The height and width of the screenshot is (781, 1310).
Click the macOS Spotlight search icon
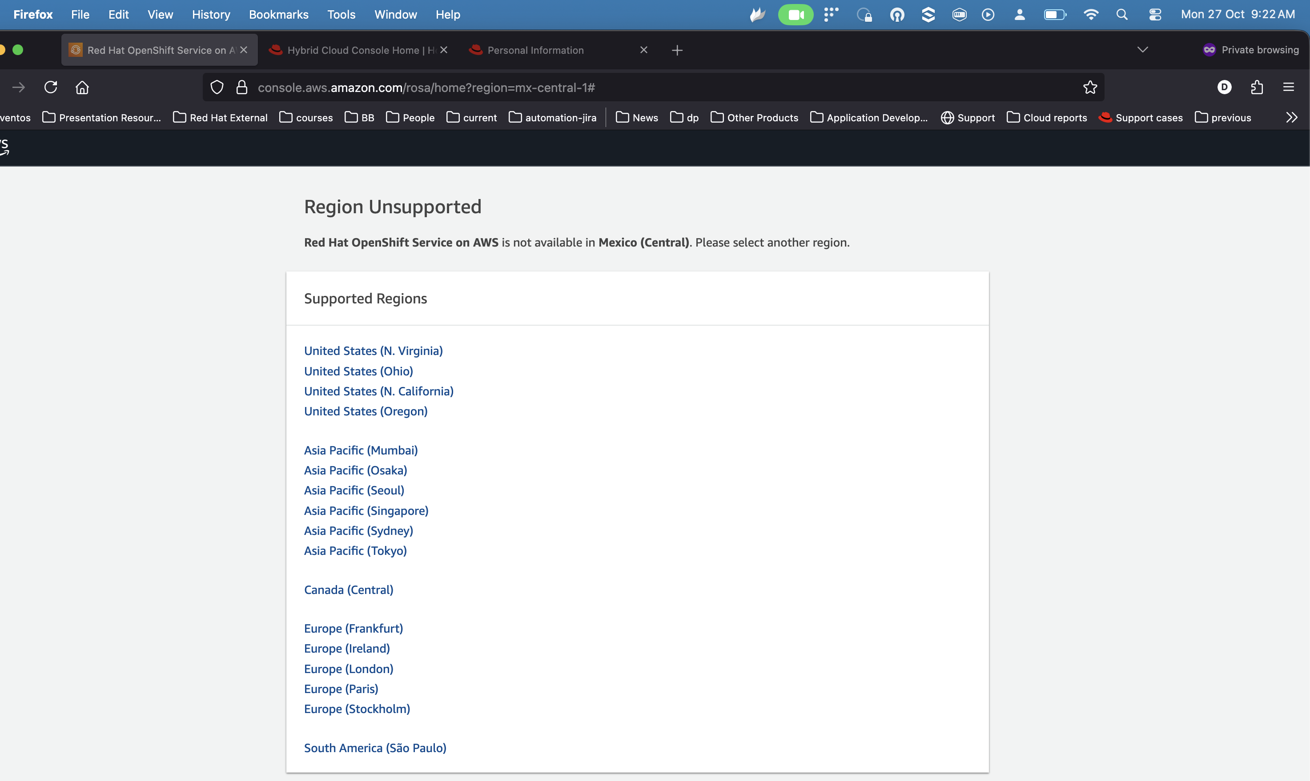(1122, 15)
